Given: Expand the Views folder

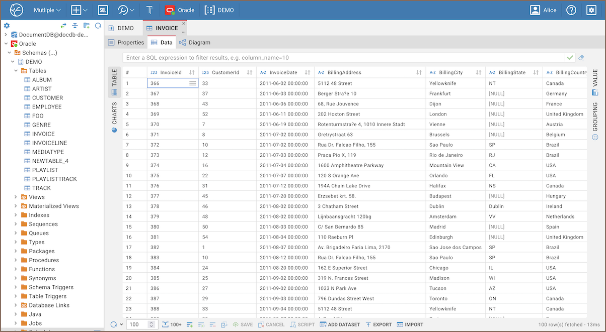Looking at the screenshot, I should [16, 197].
